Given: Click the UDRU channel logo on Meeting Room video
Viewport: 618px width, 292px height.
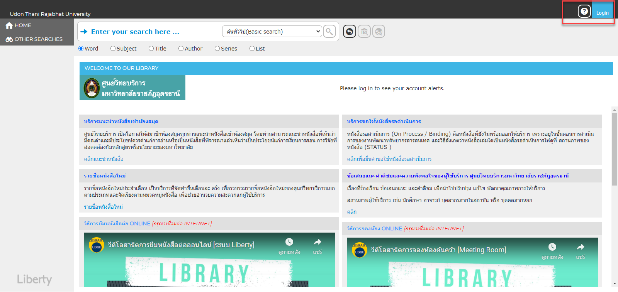Looking at the screenshot, I should click(x=359, y=250).
